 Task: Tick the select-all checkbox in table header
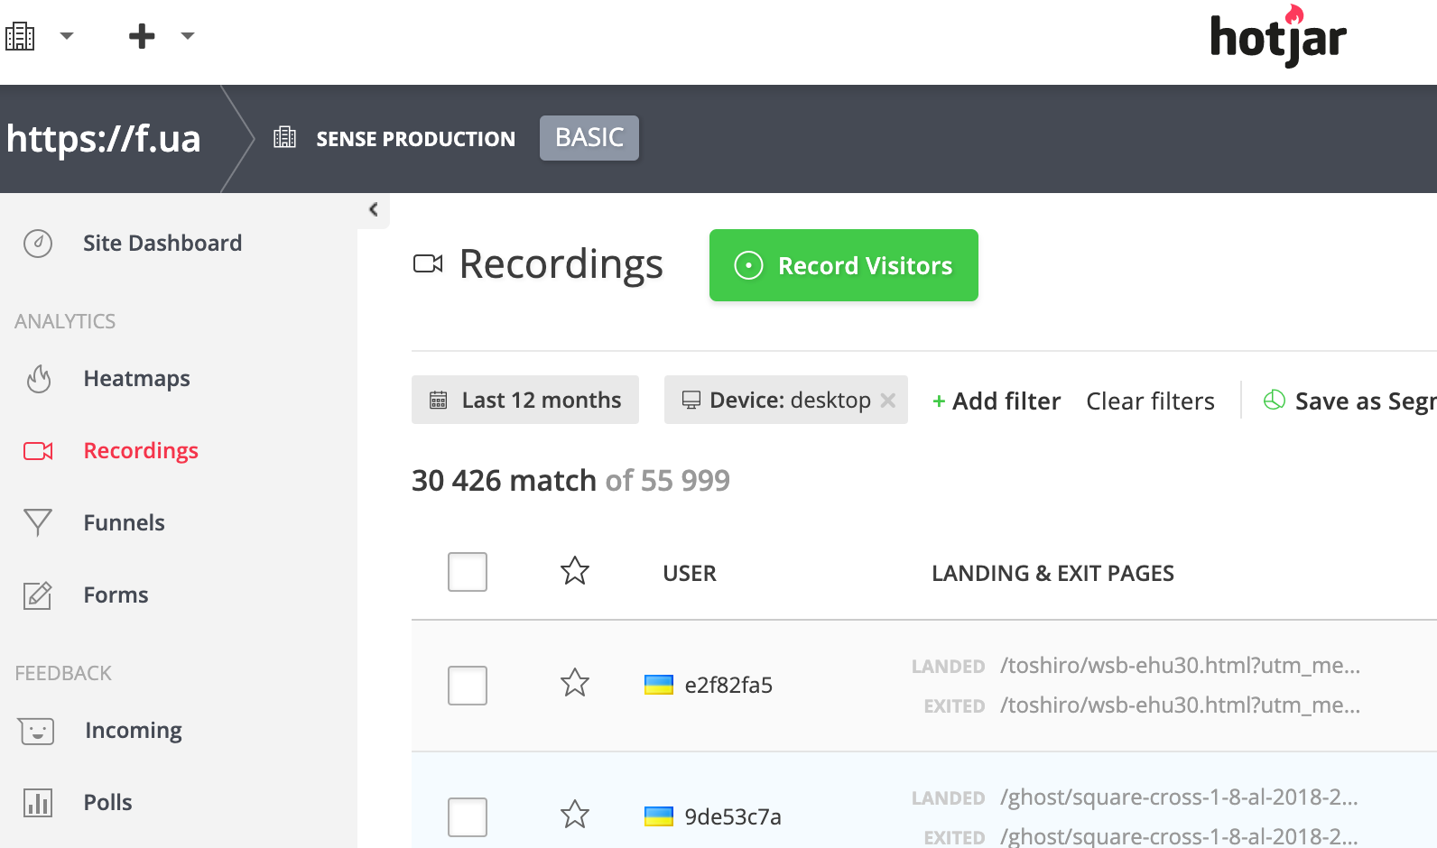[468, 572]
